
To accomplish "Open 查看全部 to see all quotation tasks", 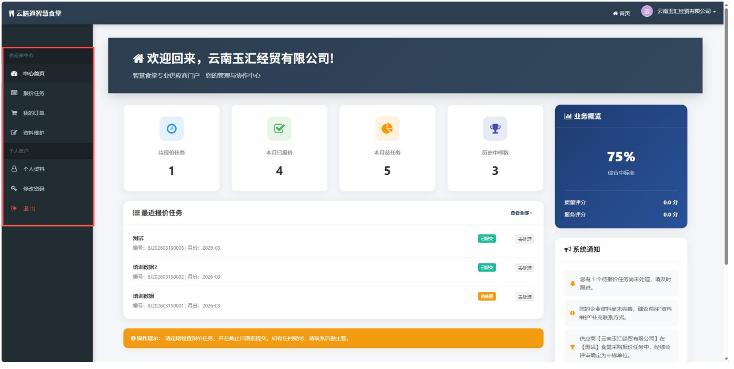I will 521,213.
